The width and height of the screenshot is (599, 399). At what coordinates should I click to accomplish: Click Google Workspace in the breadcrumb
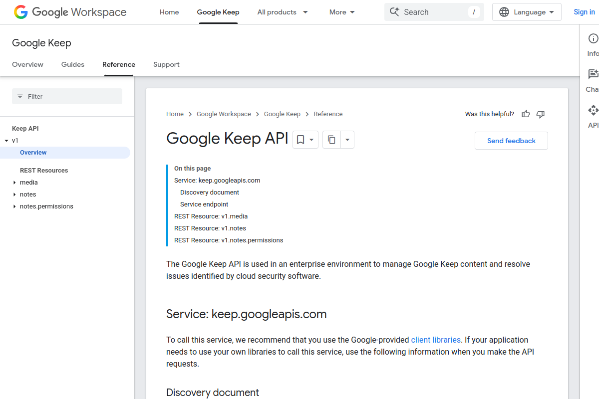224,114
